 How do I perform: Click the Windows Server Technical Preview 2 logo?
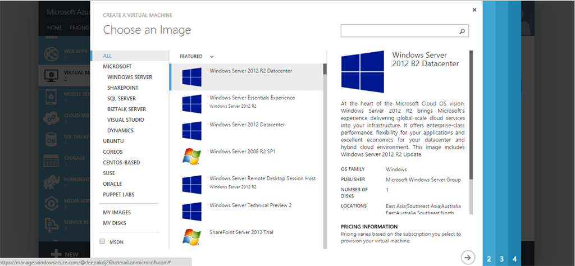click(192, 212)
